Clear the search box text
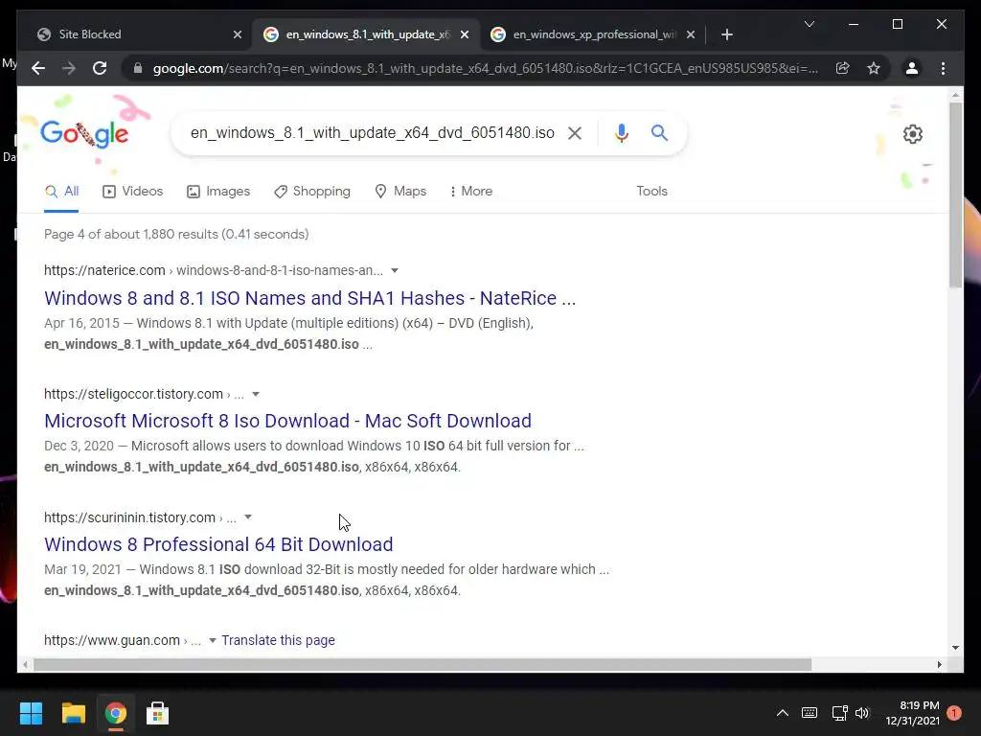The height and width of the screenshot is (736, 981). [575, 132]
